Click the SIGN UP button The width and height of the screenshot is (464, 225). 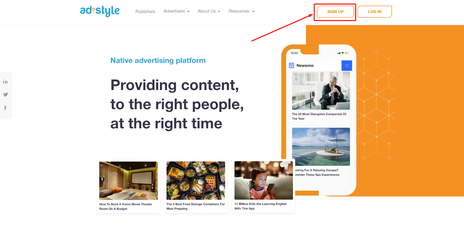coord(335,12)
